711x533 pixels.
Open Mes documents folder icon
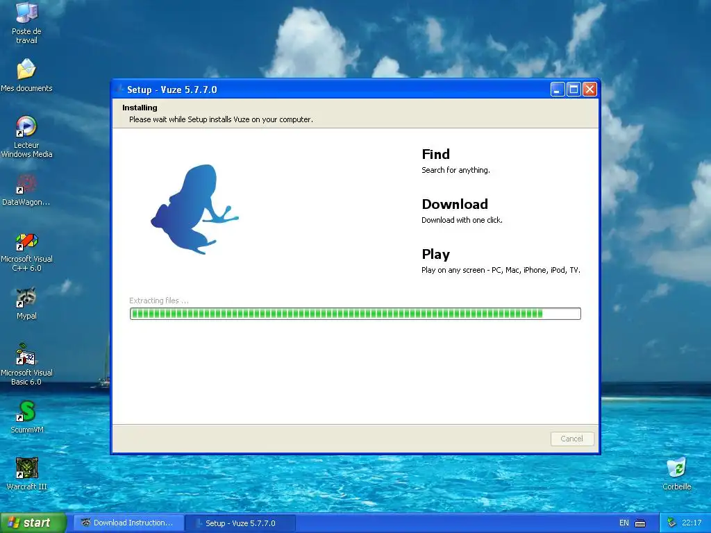pos(26,75)
